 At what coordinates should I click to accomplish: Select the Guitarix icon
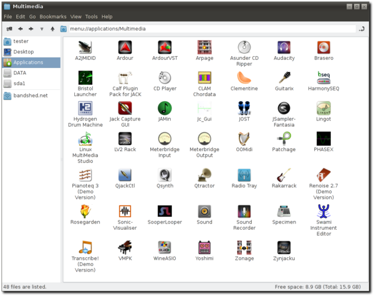[284, 77]
